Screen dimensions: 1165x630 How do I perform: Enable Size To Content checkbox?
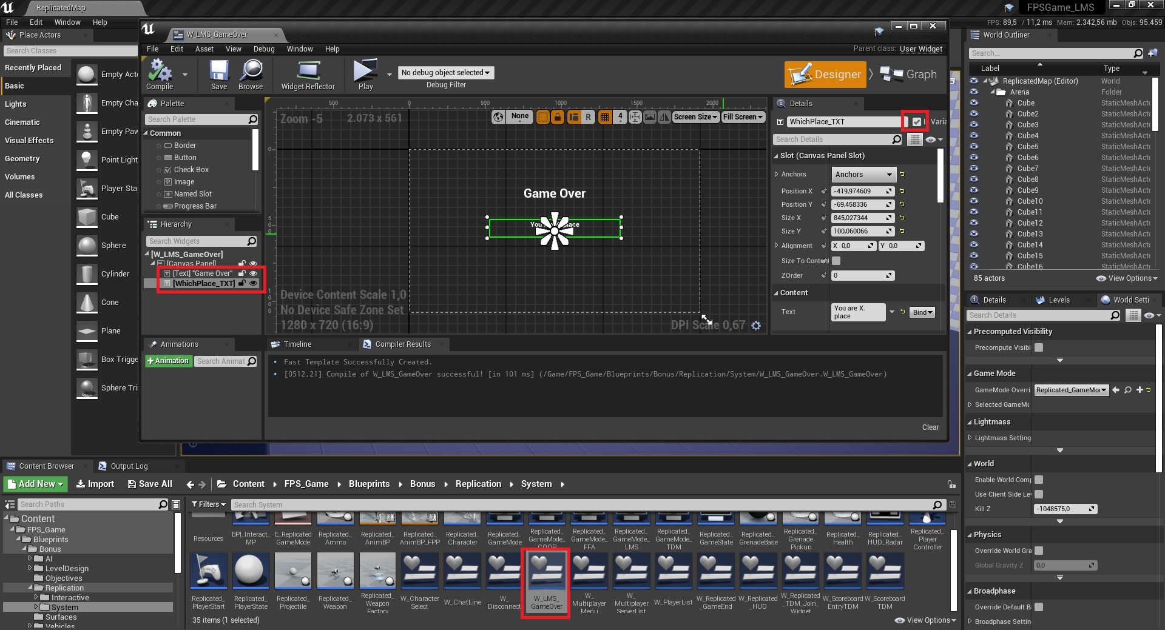[x=836, y=261]
